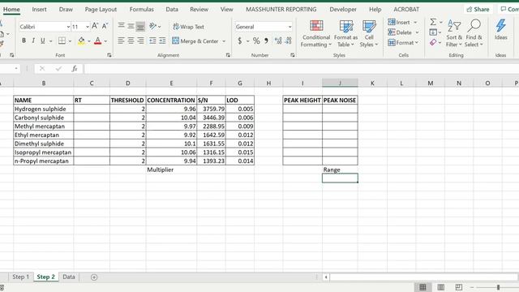Open Conditional Formatting menu
This screenshot has width=519, height=292.
[x=316, y=33]
